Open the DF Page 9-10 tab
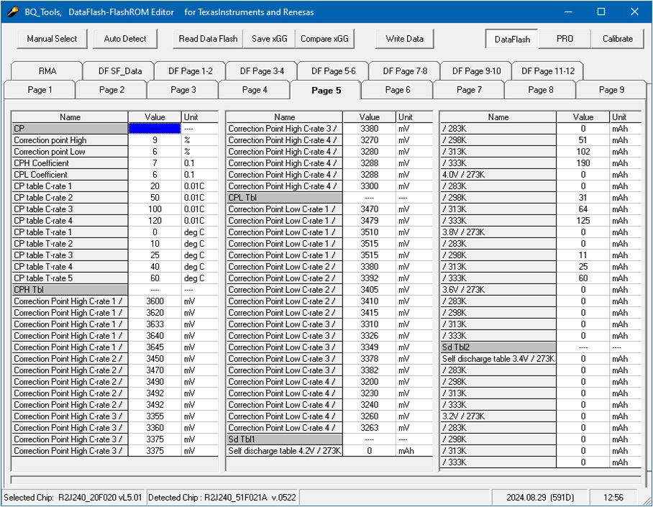Viewport: 653px width, 507px height. point(476,70)
